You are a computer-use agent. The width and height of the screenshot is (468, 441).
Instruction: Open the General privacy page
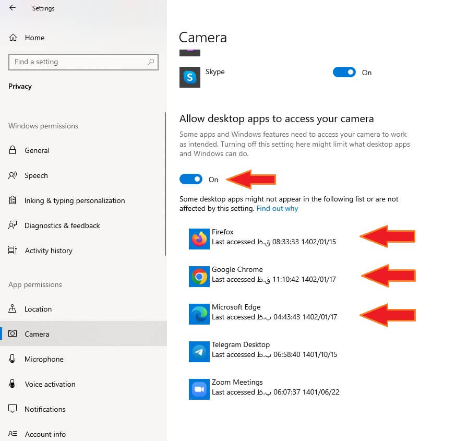click(37, 150)
